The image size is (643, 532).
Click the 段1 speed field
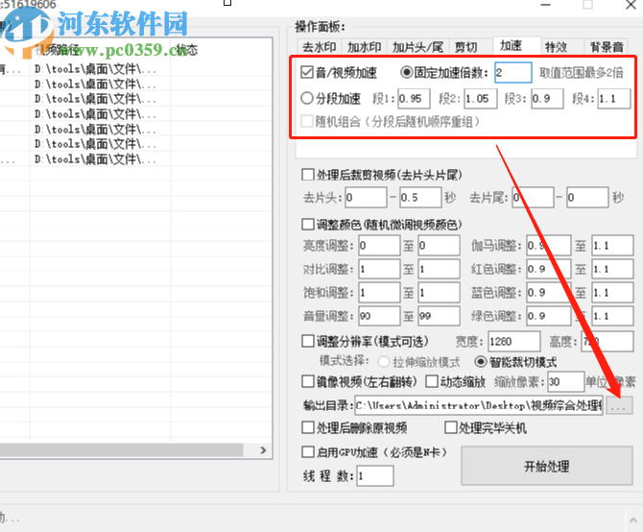coord(414,99)
